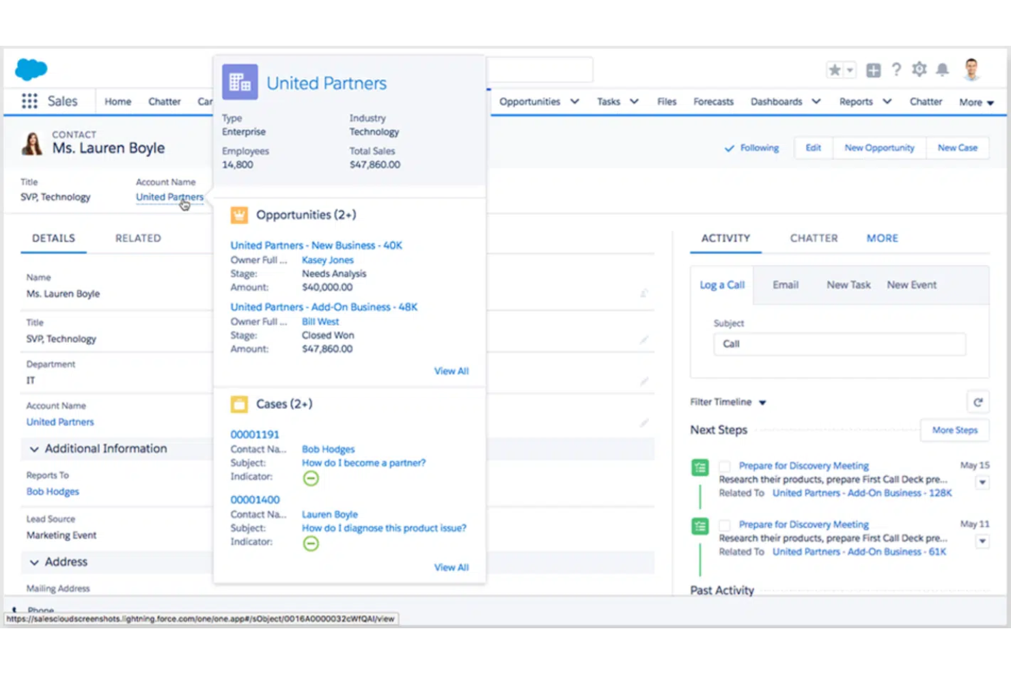Enable Following for Lauren Boyle
1011x674 pixels.
[751, 148]
